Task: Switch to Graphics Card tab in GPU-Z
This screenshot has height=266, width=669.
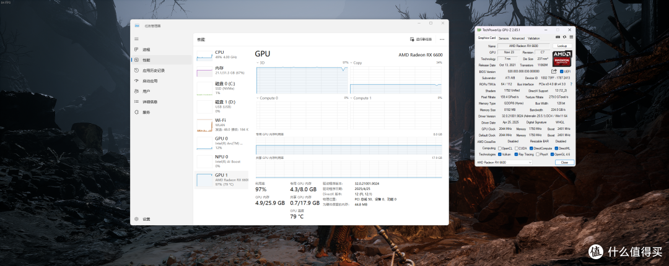Action: click(486, 38)
